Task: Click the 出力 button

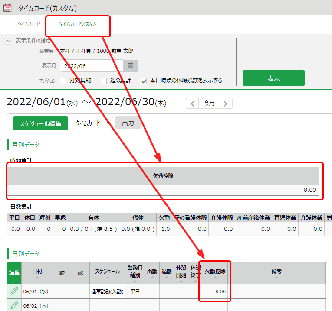Action: pos(128,123)
